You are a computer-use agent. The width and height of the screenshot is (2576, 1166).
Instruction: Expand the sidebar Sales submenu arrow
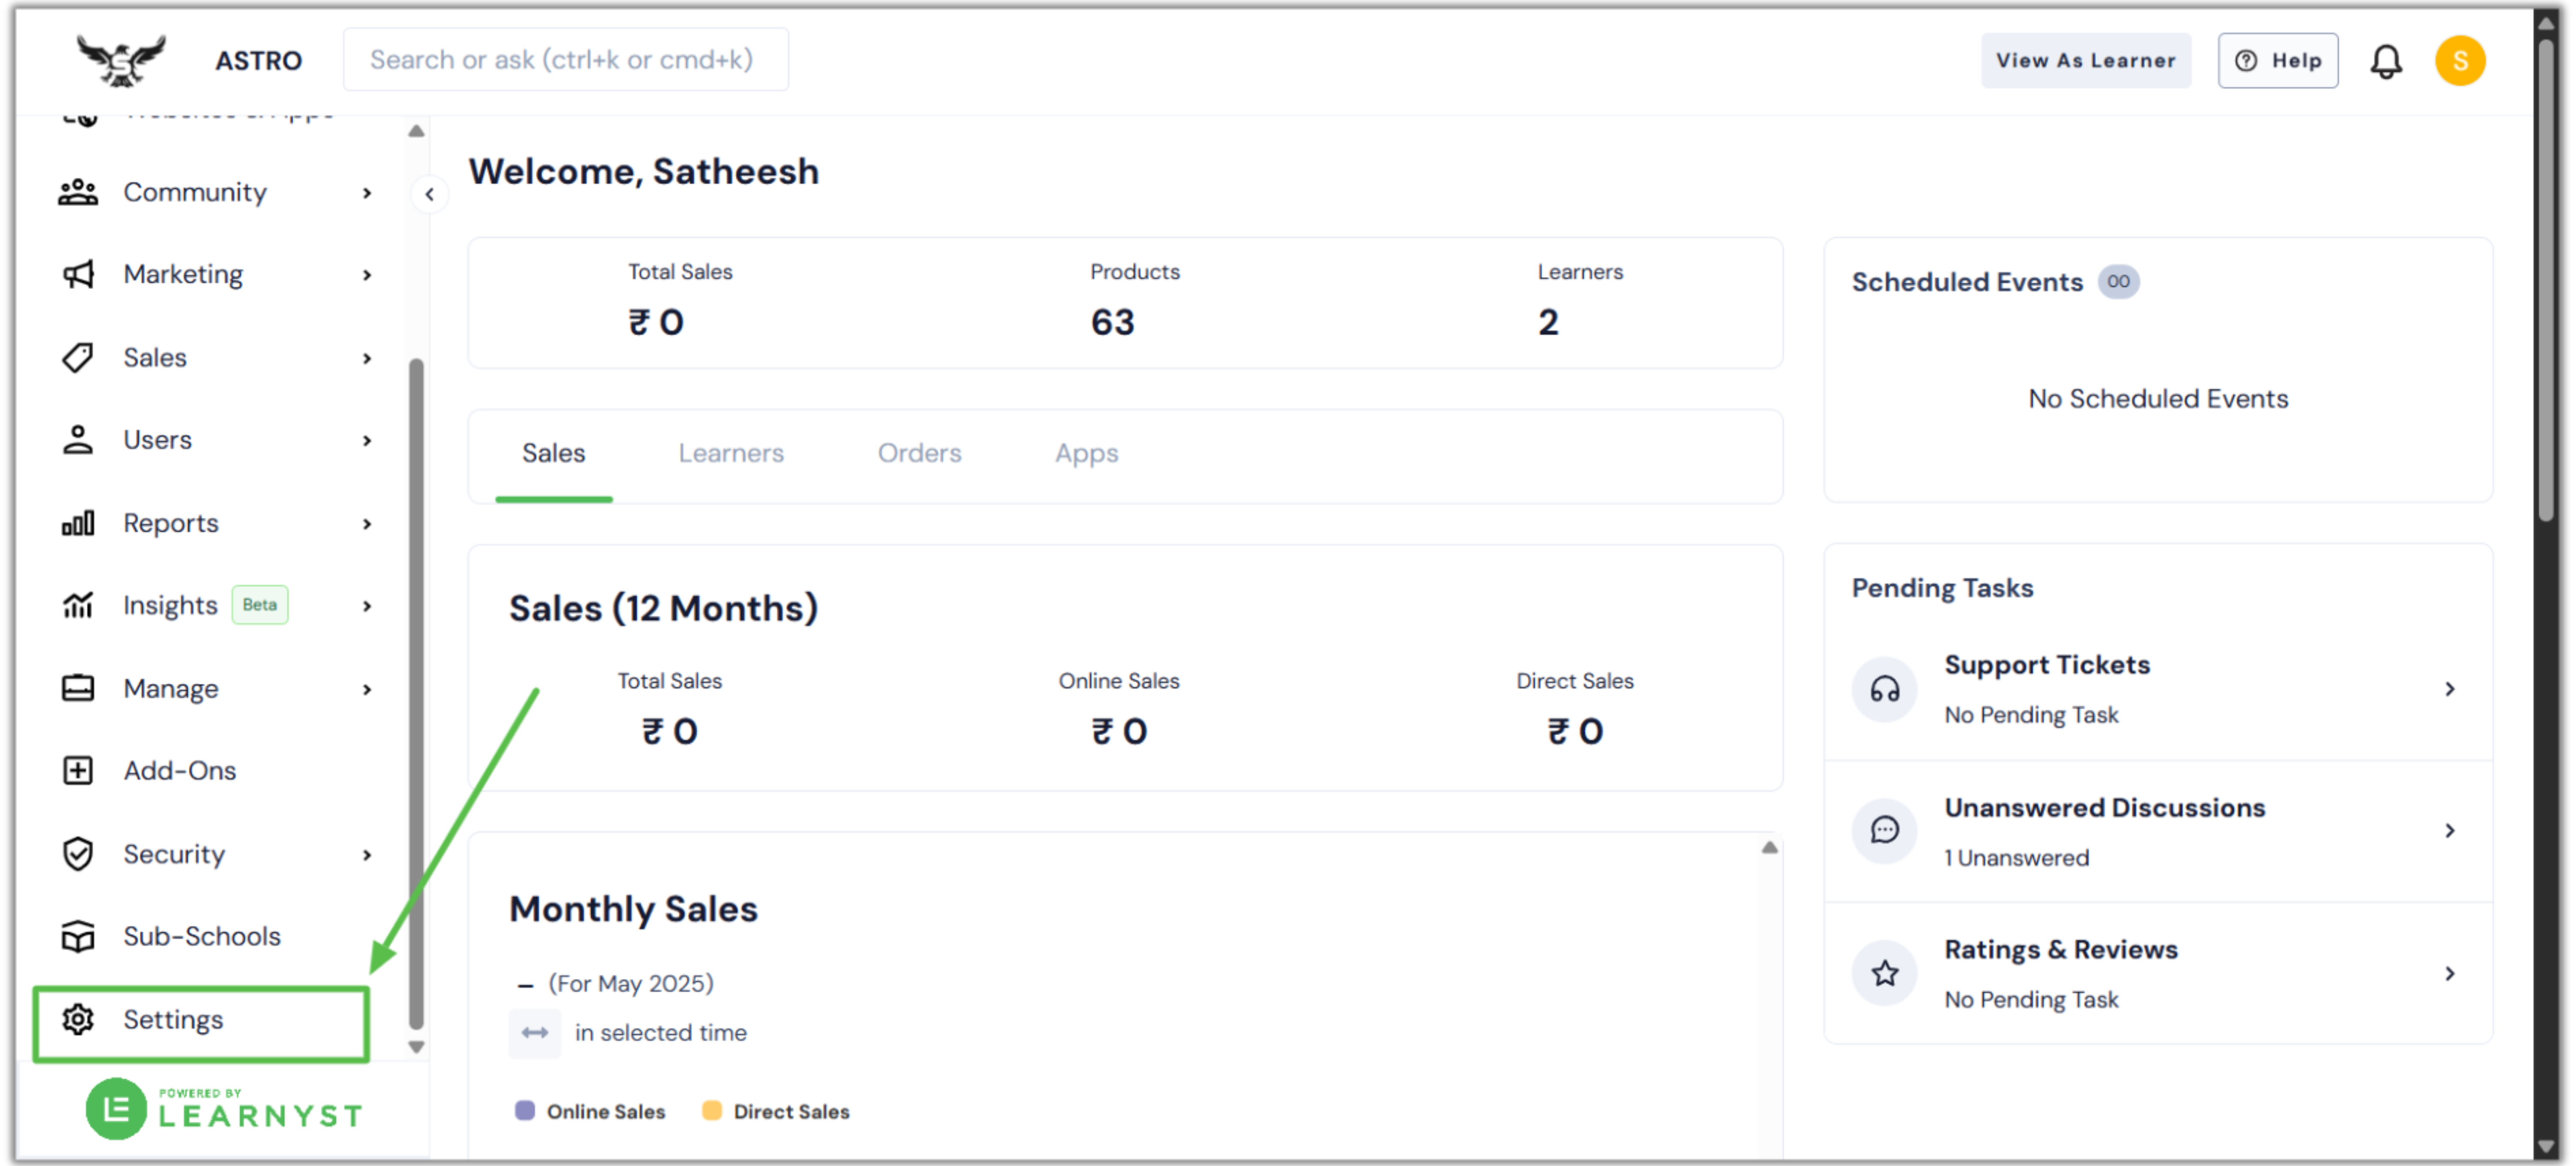click(367, 358)
